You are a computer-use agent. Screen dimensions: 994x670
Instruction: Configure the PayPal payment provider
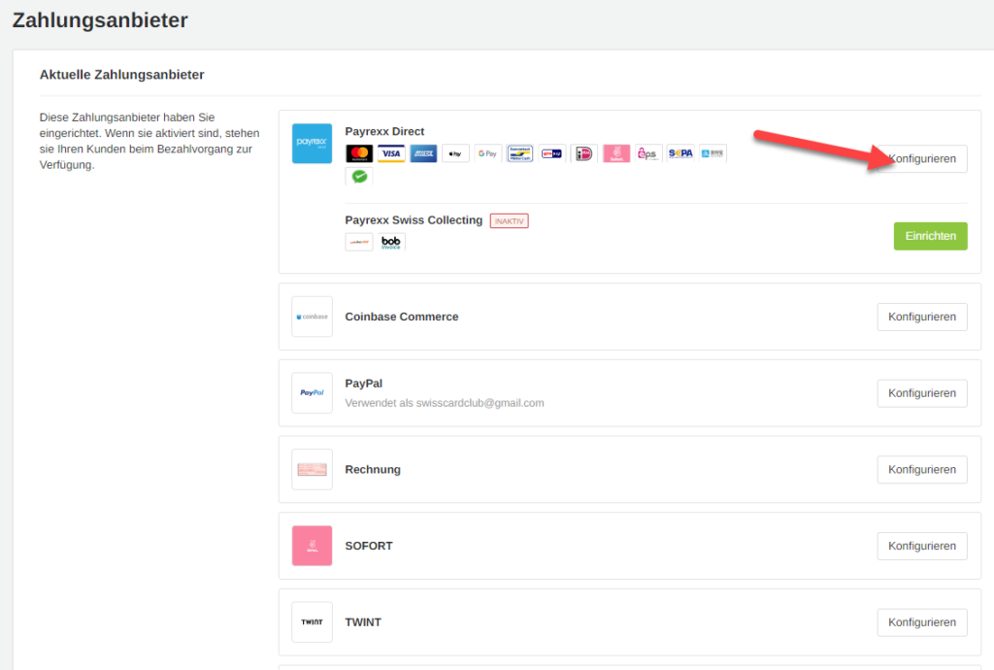point(921,393)
